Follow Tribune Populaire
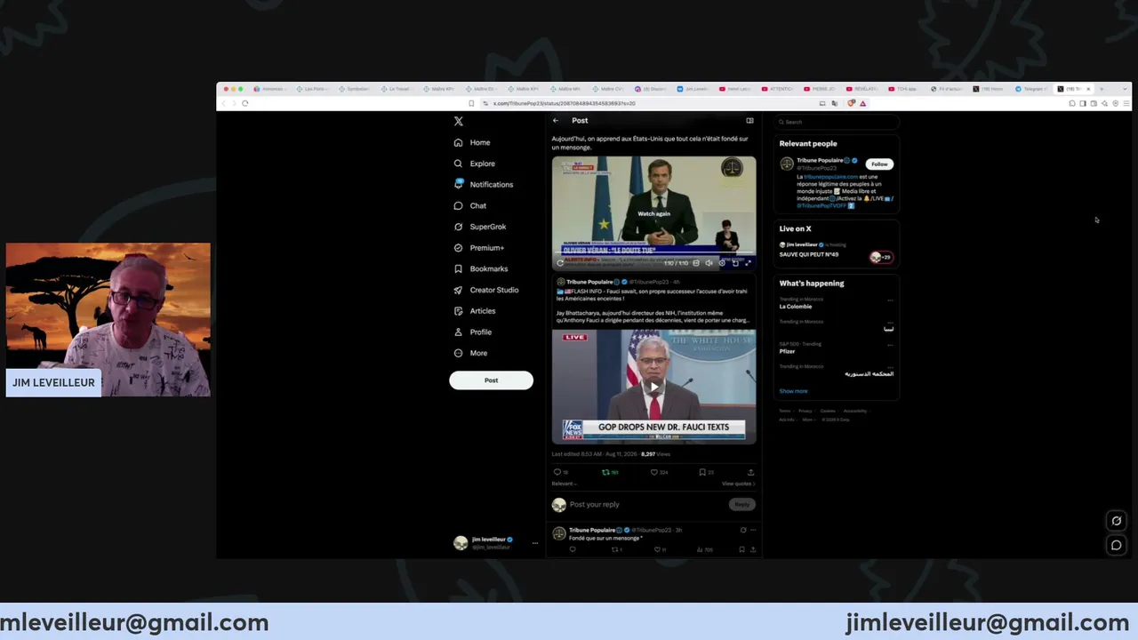 (x=879, y=164)
